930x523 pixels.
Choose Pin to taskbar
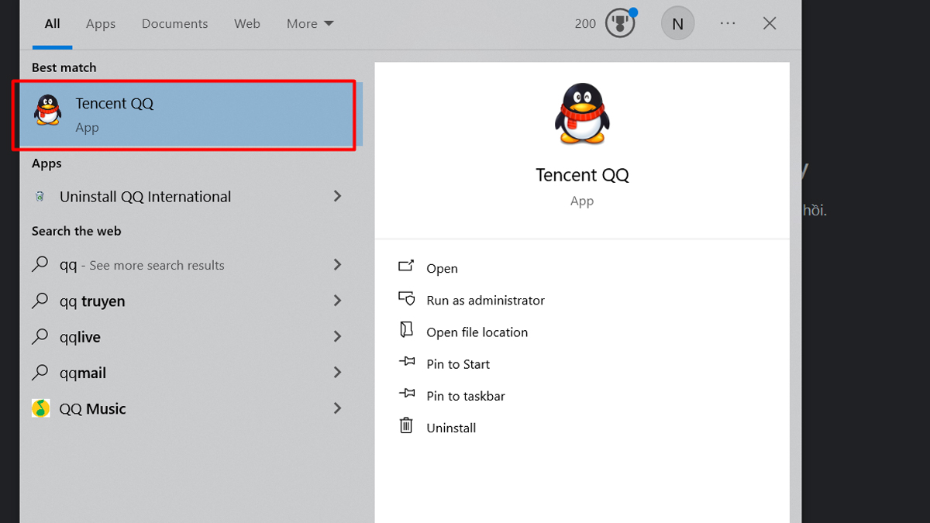[465, 395]
